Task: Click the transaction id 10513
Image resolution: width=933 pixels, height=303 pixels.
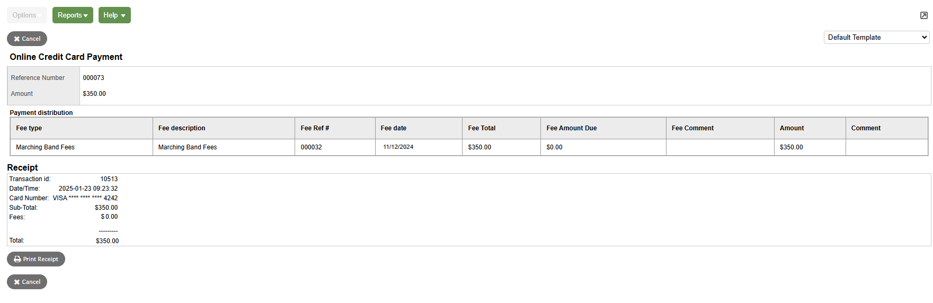Action: pos(109,179)
